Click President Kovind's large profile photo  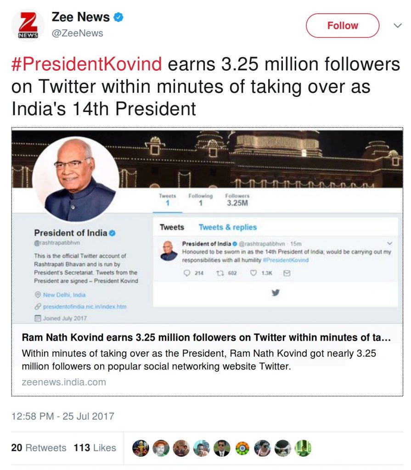point(76,179)
